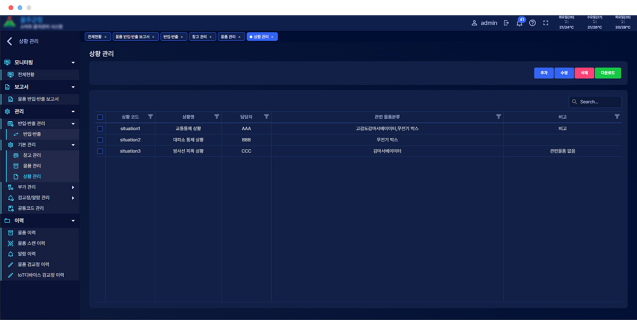Expand the 부가 관리 submenu
The width and height of the screenshot is (637, 320).
[73, 187]
